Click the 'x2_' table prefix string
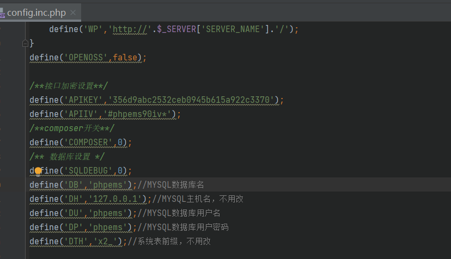This screenshot has height=259, width=451. coord(106,241)
